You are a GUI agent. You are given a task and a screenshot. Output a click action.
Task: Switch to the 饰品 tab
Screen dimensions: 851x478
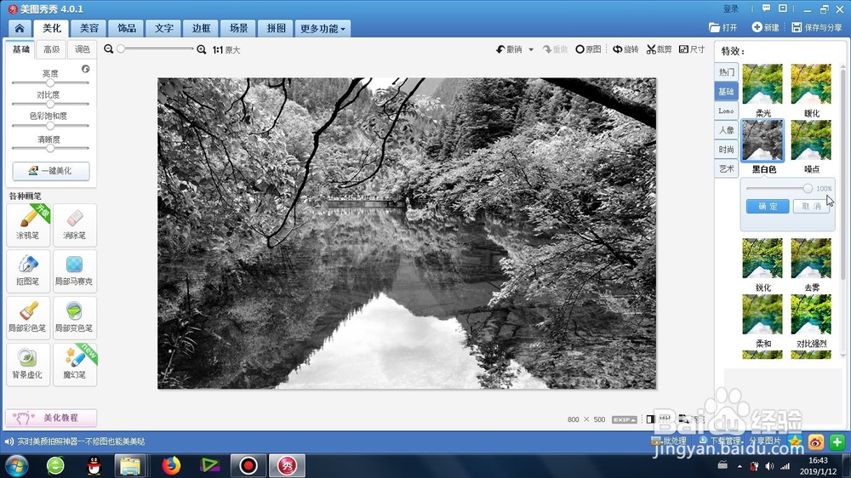pos(127,28)
